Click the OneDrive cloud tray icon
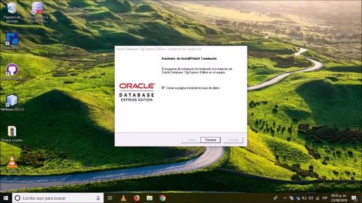 [298, 198]
